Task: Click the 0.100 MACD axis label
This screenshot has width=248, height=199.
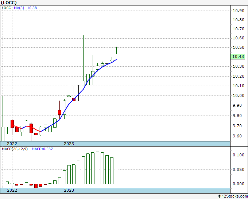Action: click(238, 155)
